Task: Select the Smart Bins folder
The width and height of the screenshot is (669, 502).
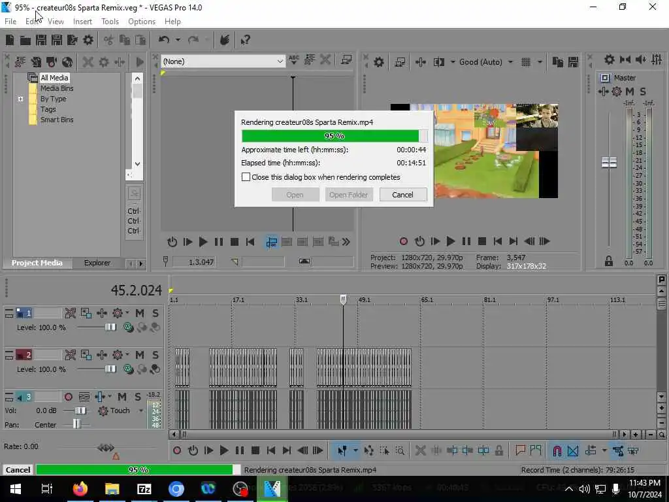Action: [57, 120]
